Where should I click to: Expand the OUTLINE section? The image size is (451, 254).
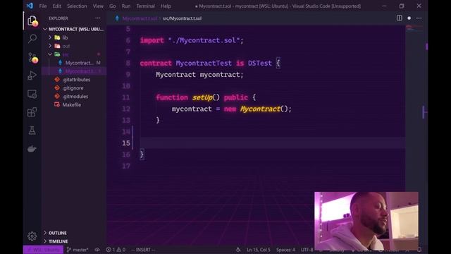74,233
